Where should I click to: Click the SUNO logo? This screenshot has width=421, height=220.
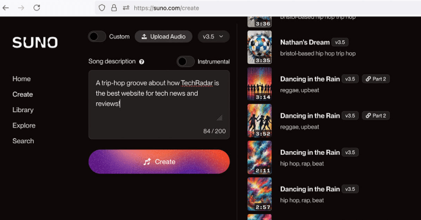35,43
